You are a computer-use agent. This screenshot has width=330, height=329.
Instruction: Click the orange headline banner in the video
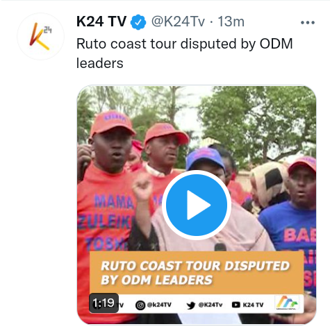click(x=197, y=273)
